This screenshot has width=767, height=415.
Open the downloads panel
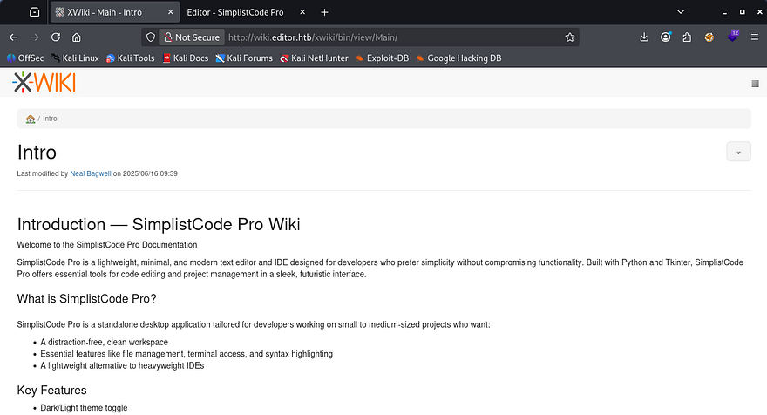[644, 37]
